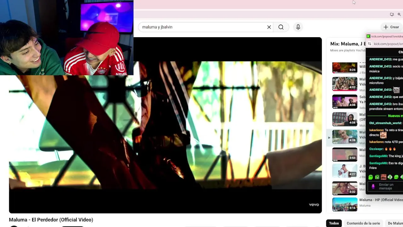Insert the photo-face emote from Kick emote row

[383, 177]
